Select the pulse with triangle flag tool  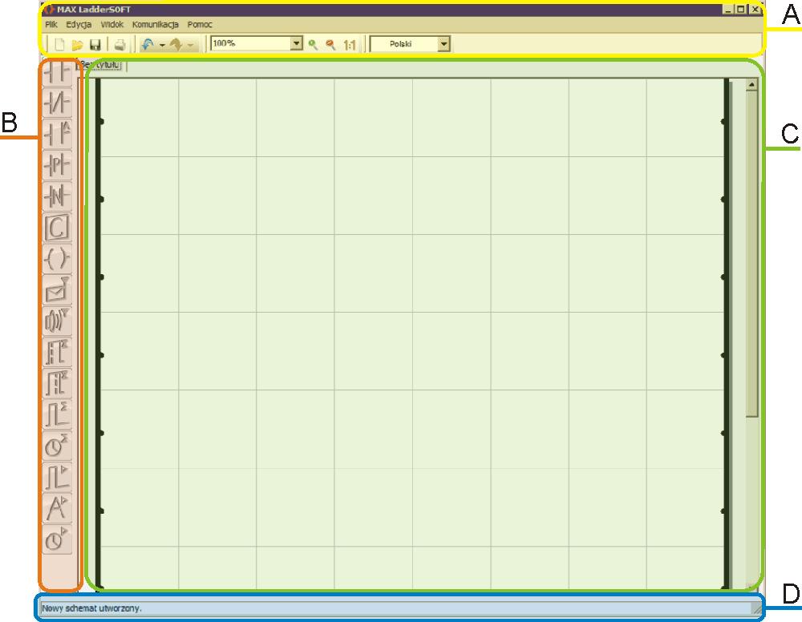(57, 477)
